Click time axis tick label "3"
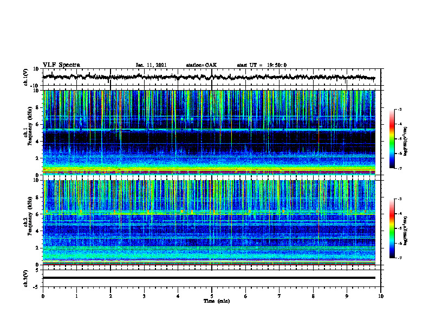 click(144, 296)
